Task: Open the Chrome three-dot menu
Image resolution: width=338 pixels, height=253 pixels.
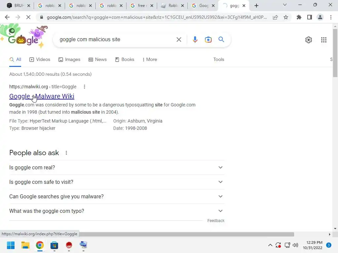Action: click(x=331, y=17)
